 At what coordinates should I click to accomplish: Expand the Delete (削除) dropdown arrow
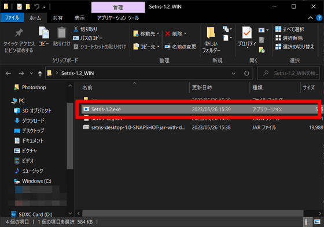pos(185,33)
